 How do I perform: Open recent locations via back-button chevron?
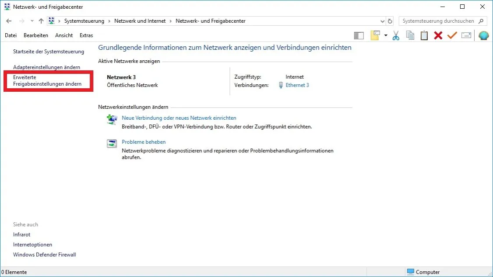point(31,21)
